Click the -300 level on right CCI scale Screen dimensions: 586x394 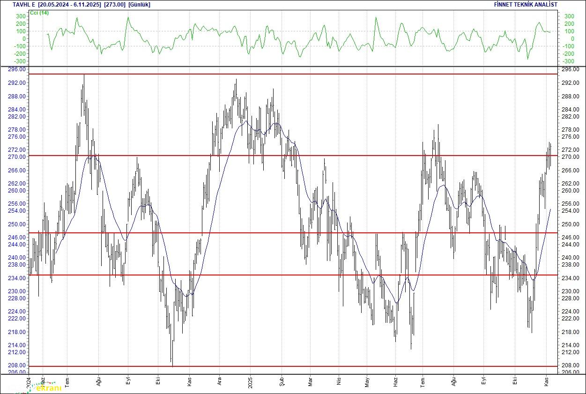[569, 61]
